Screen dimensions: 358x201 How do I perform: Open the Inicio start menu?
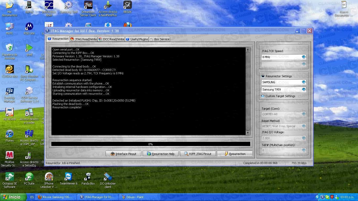point(13,197)
